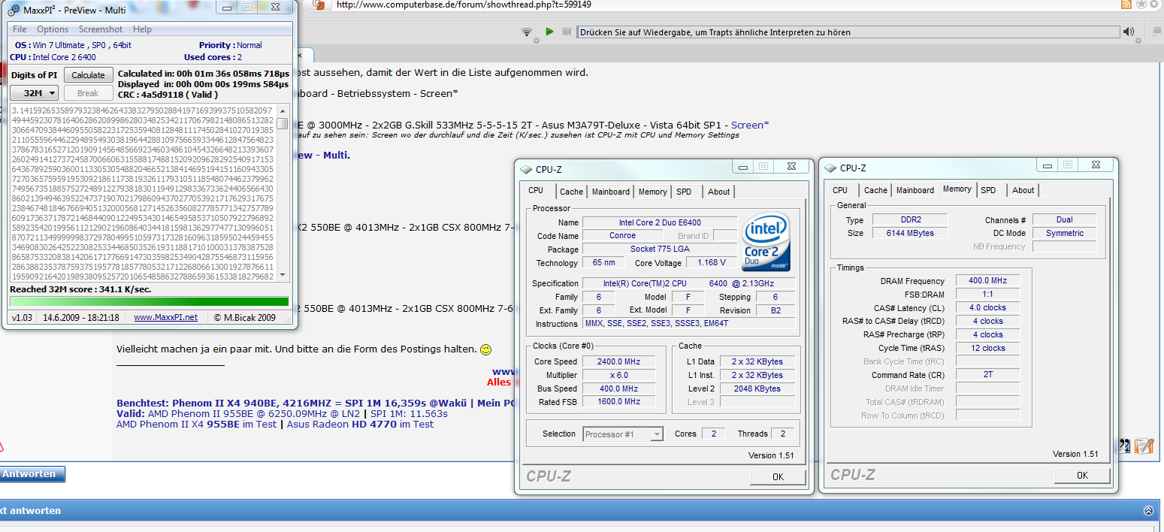Click the disabled Break button in MaxxPI
This screenshot has height=532, width=1164.
pyautogui.click(x=89, y=93)
